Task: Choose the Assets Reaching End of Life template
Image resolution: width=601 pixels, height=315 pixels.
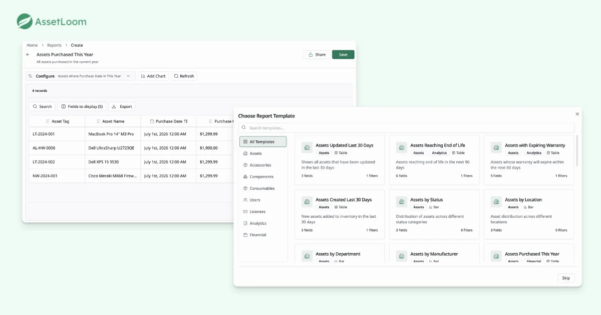Action: pyautogui.click(x=434, y=160)
